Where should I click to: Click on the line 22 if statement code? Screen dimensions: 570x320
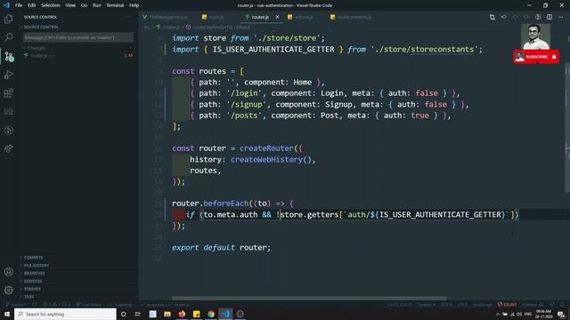[352, 214]
